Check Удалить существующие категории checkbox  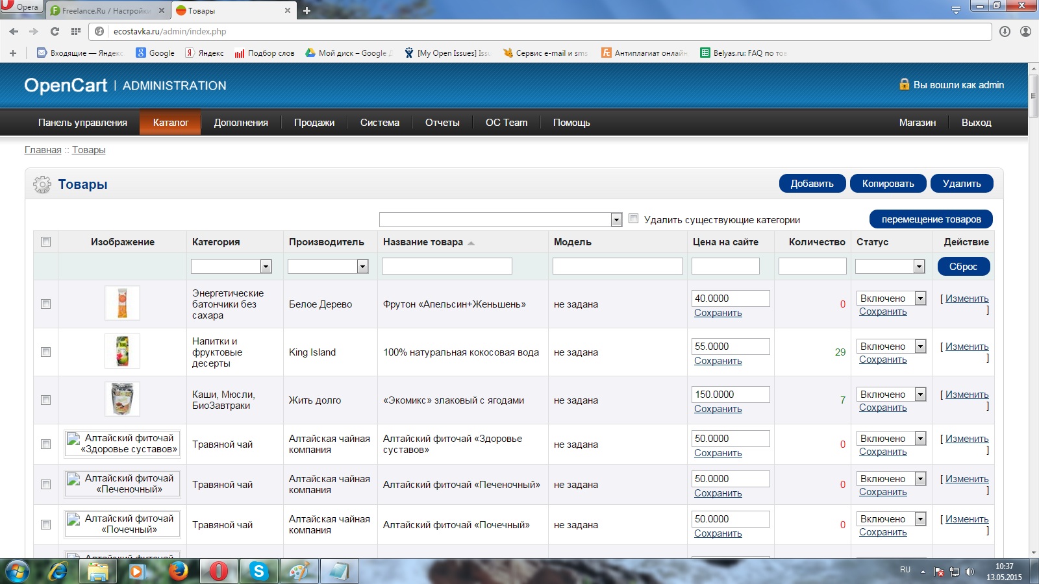(634, 219)
